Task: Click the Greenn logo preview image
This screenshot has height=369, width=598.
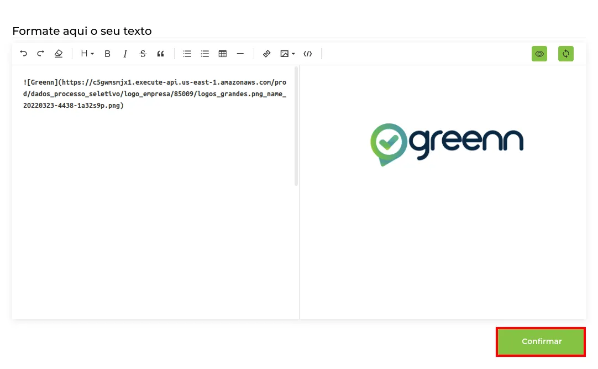Action: [x=447, y=144]
